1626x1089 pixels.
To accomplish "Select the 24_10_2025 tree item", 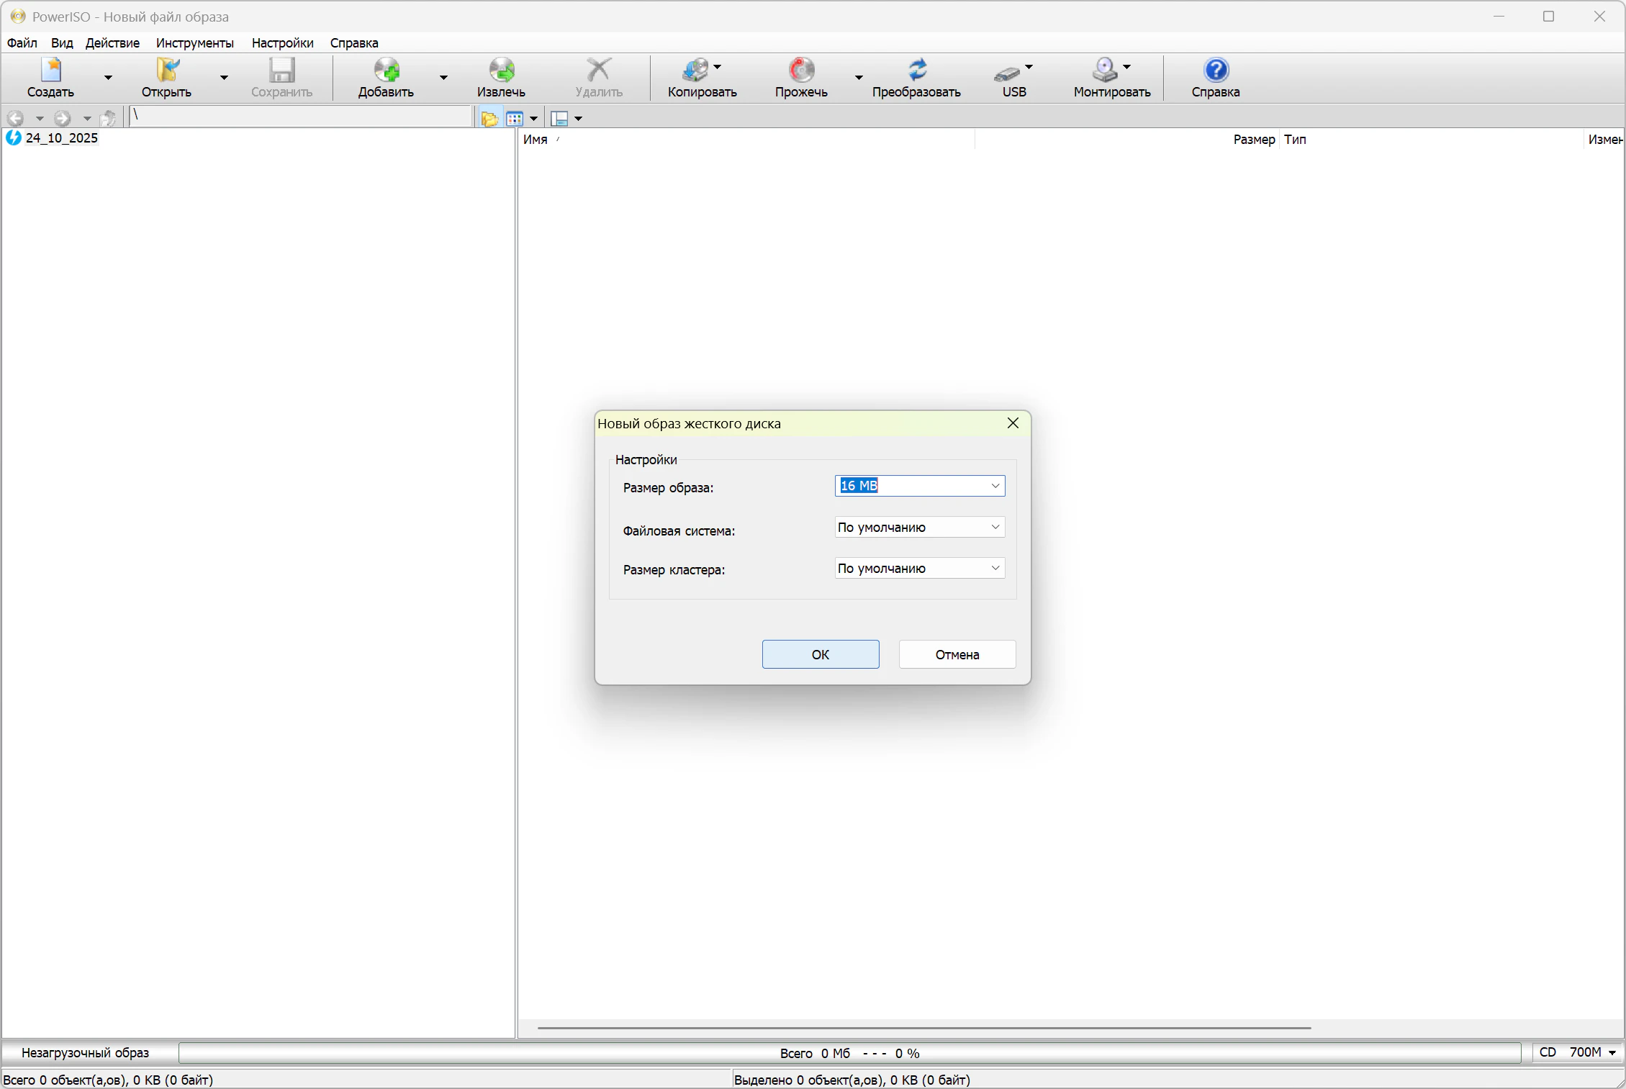I will coord(61,138).
